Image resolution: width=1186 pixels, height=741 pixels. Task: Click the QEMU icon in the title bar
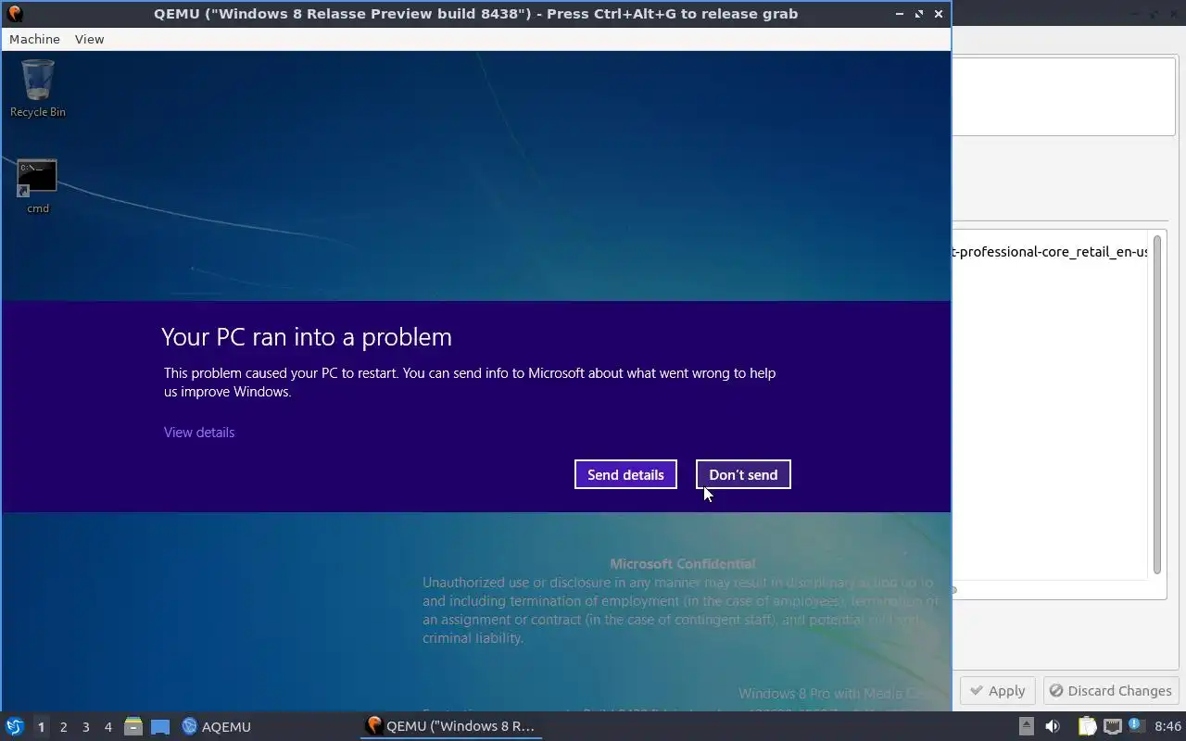14,14
